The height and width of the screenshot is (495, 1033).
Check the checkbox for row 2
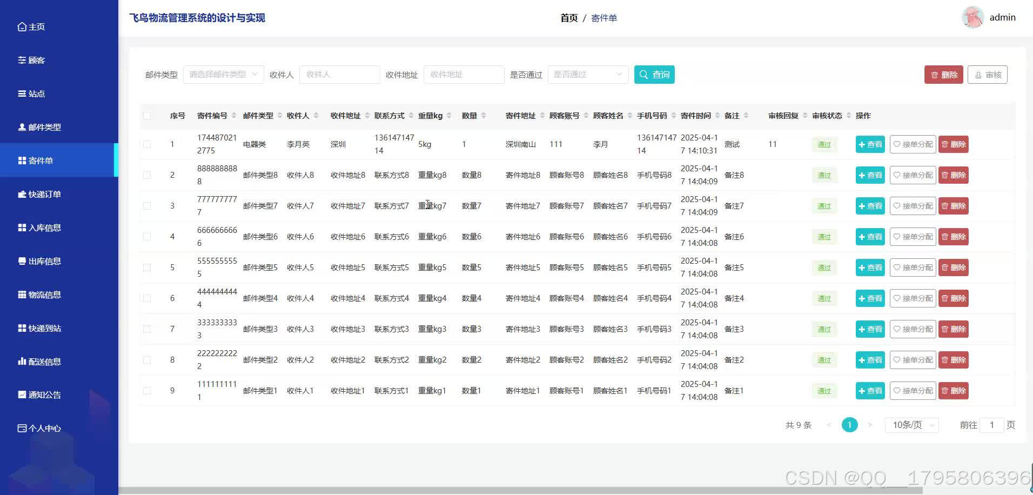[x=147, y=175]
